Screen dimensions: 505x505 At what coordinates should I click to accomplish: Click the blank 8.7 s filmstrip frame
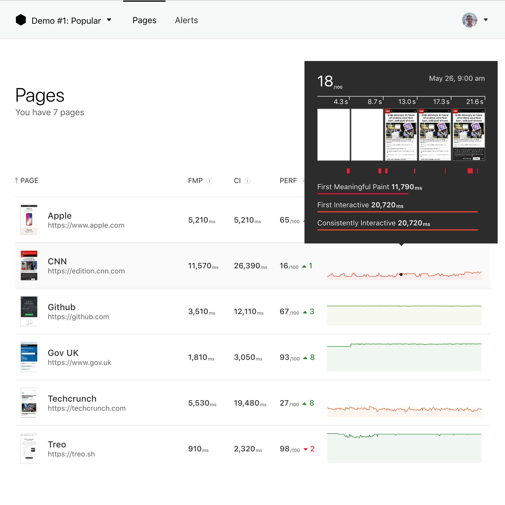click(367, 135)
